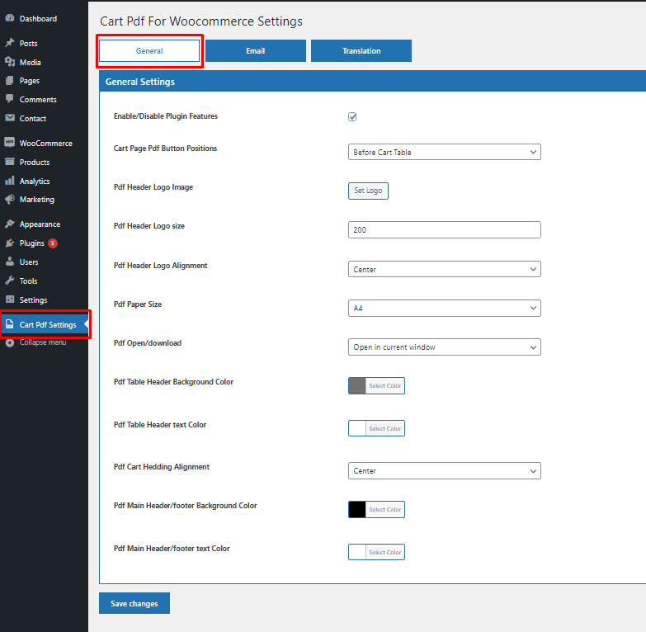Viewport: 646px width, 632px height.
Task: Open the Products menu link
Action: point(35,162)
